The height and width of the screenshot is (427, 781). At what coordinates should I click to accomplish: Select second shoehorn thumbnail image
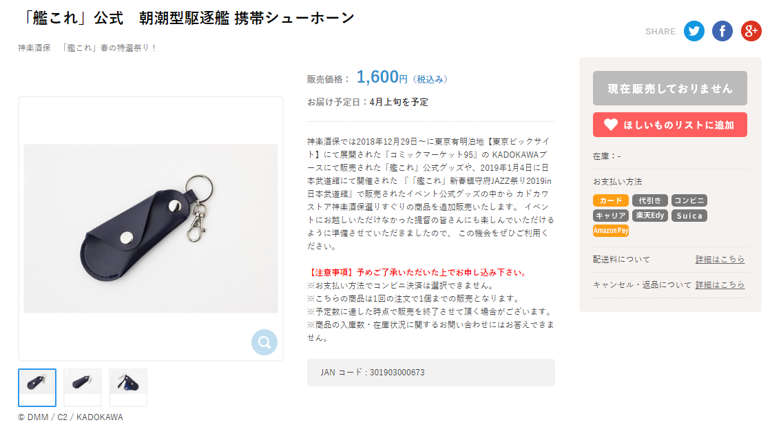point(83,388)
